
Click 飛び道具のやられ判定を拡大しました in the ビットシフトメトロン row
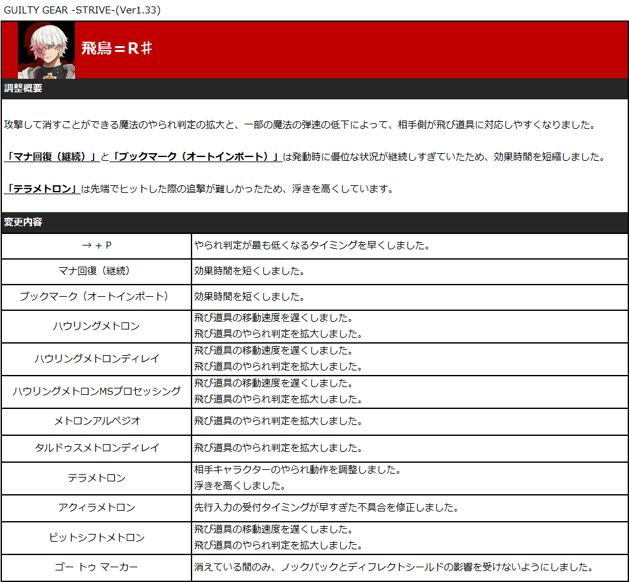(279, 545)
